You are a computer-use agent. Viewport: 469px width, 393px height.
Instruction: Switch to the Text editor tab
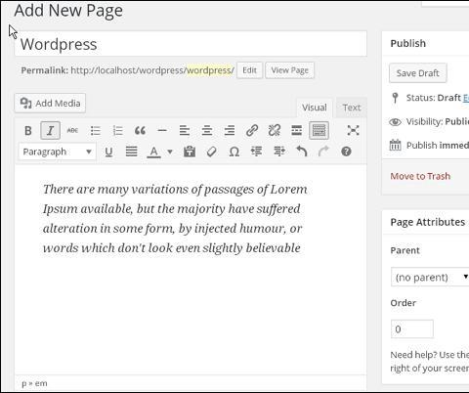click(352, 108)
